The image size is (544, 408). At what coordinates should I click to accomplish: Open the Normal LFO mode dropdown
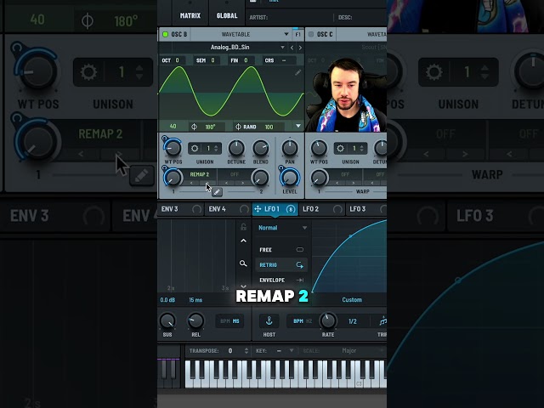[282, 228]
